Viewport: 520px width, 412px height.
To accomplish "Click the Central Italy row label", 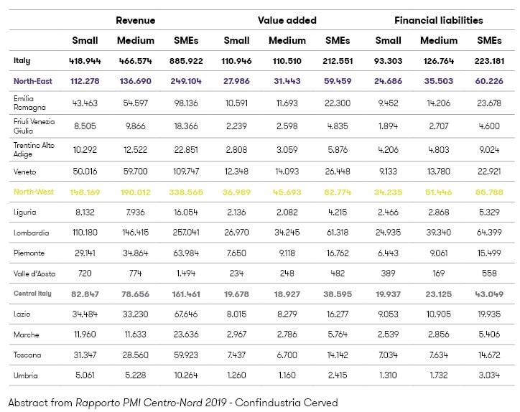I will pyautogui.click(x=34, y=294).
